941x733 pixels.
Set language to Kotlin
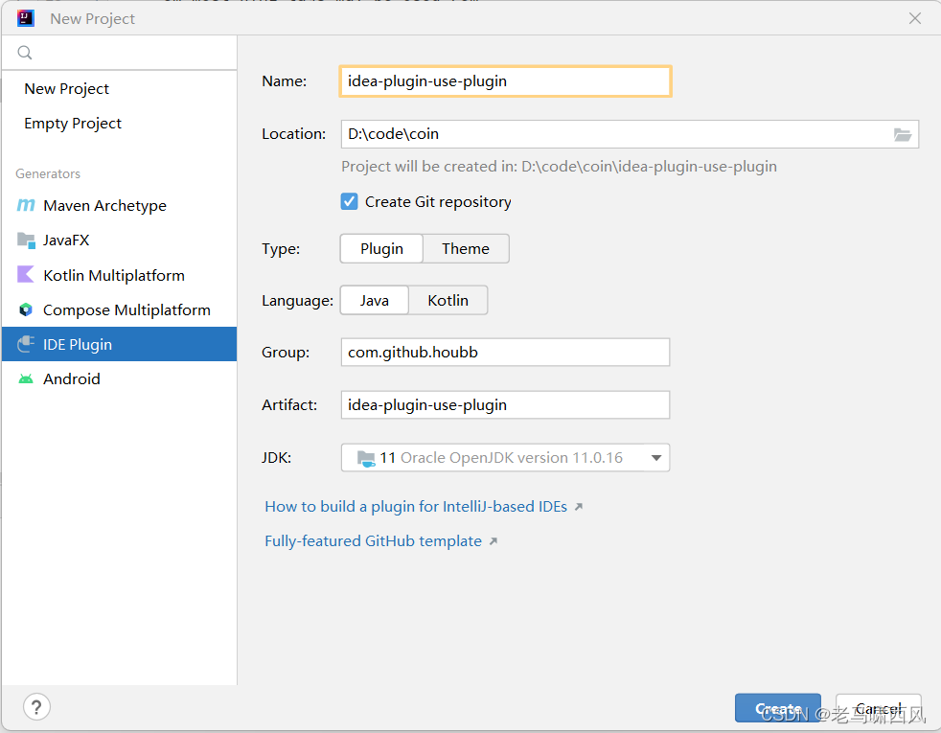point(448,300)
